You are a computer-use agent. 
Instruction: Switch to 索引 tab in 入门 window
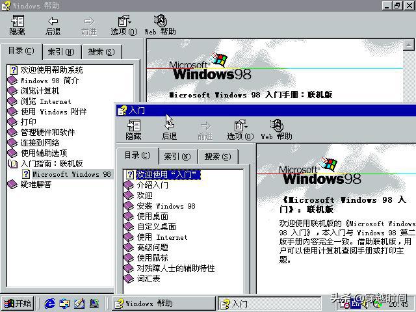tap(177, 156)
